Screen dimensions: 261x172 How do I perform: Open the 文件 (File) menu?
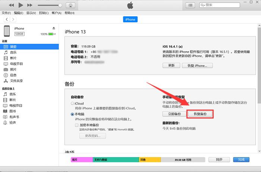point(6,13)
